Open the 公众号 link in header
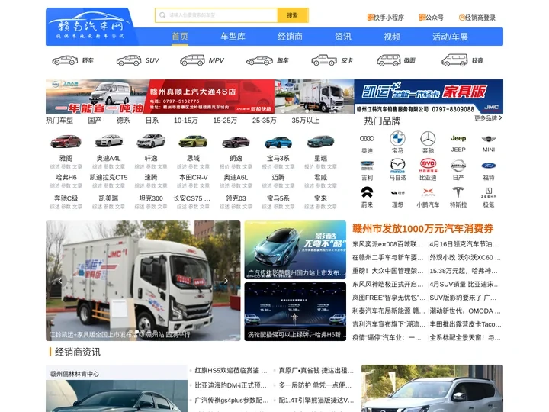Viewport: 549px width, 412px height. click(431, 17)
